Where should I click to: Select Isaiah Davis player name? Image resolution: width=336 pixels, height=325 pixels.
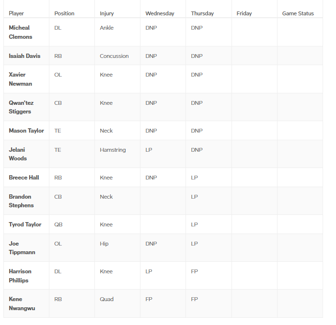pos(24,56)
